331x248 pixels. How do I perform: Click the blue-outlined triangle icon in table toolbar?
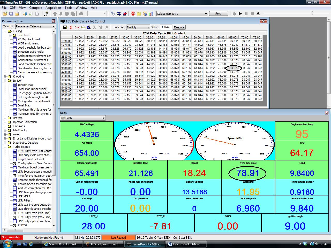coord(89,27)
